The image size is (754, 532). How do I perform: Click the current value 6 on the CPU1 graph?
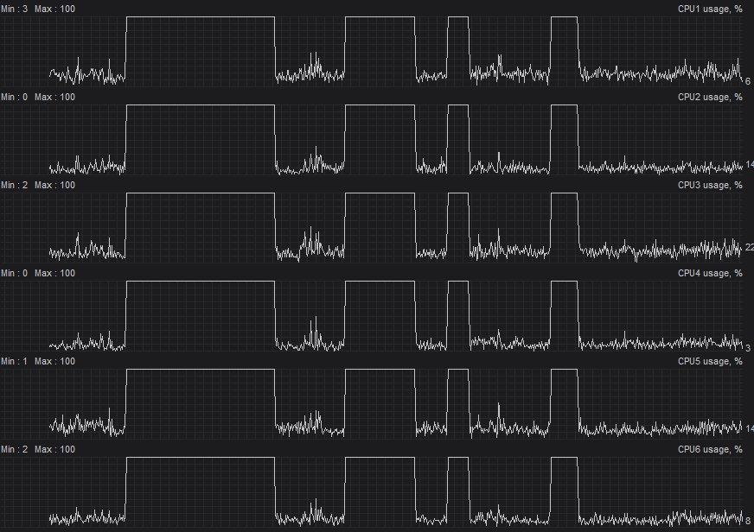point(748,81)
